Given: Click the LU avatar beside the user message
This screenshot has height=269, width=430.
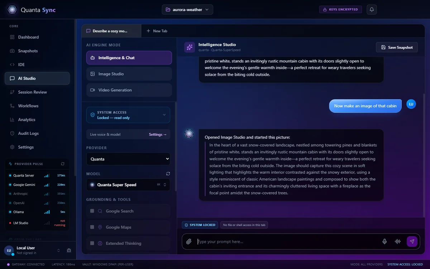Looking at the screenshot, I should (411, 104).
